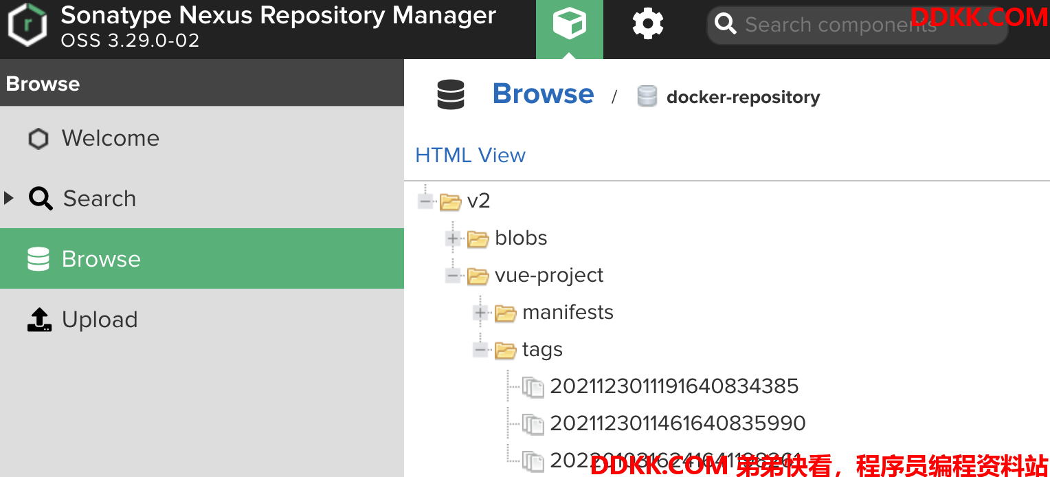
Task: Collapse the tags folder node
Action: pyautogui.click(x=480, y=350)
